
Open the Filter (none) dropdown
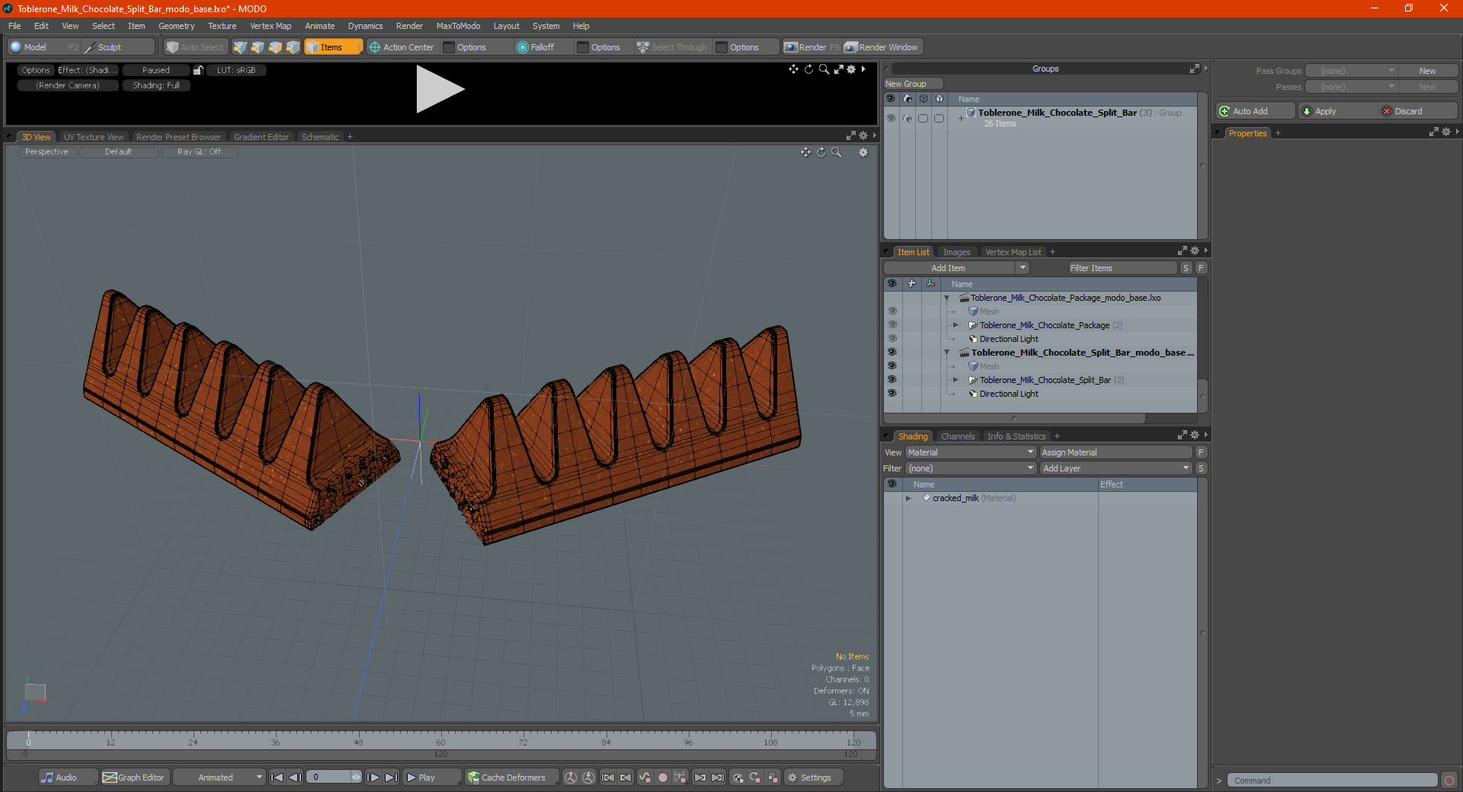coord(970,468)
